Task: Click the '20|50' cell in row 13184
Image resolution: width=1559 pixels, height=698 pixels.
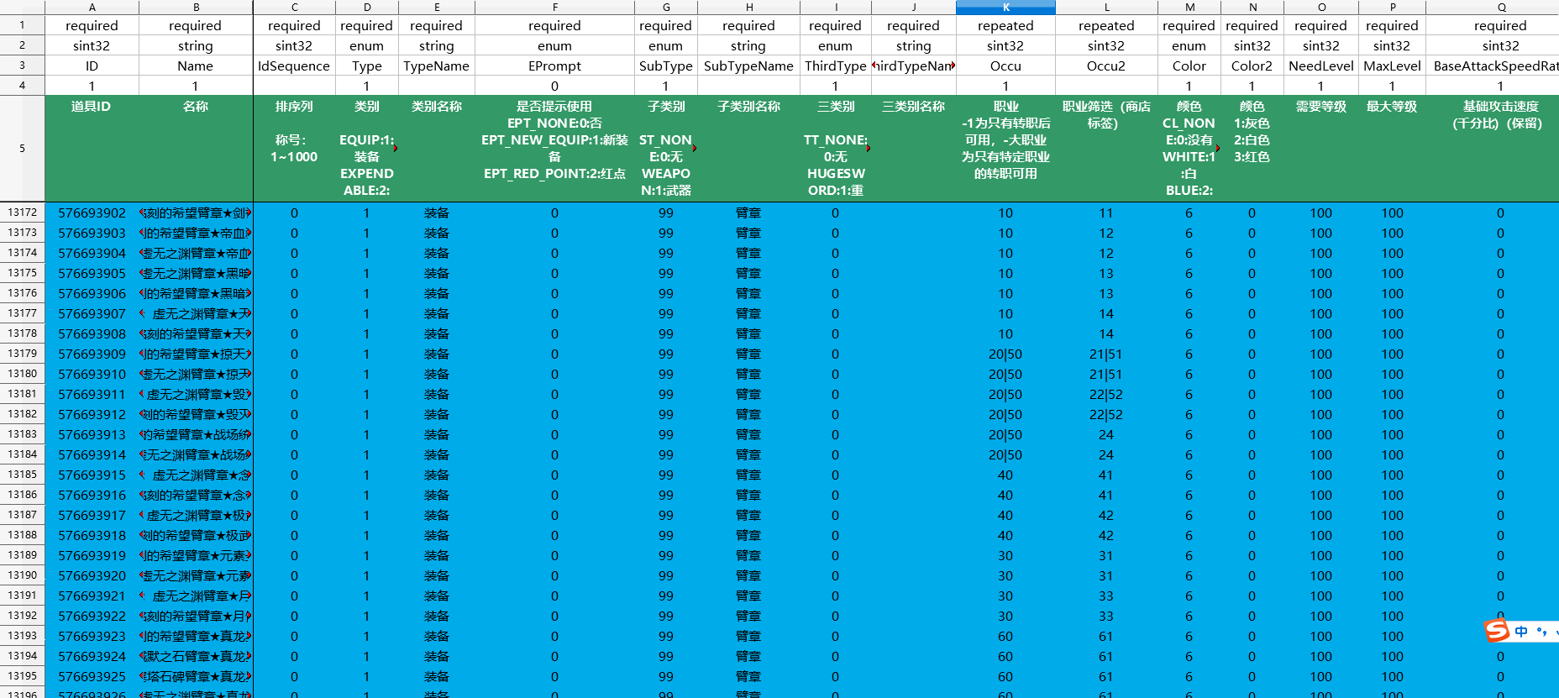Action: point(1005,455)
